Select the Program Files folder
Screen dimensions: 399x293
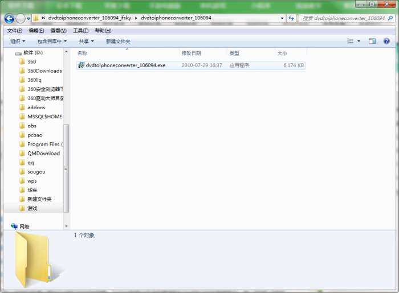45,144
